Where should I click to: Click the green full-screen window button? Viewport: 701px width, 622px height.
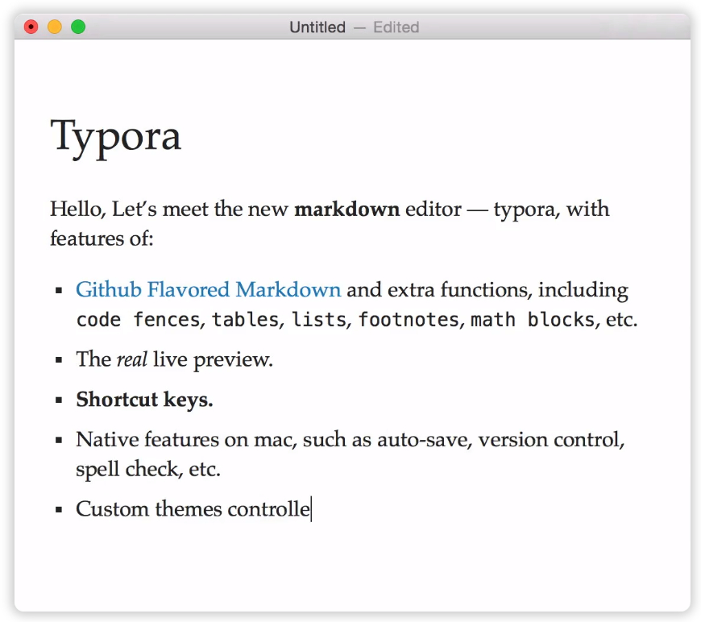tap(78, 27)
